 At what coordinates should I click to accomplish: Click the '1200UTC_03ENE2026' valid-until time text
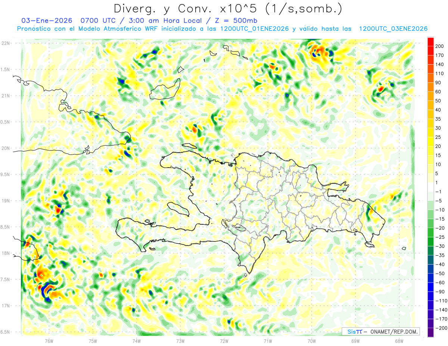click(393, 29)
